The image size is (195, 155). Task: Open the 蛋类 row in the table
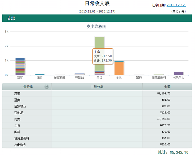coord(97,100)
